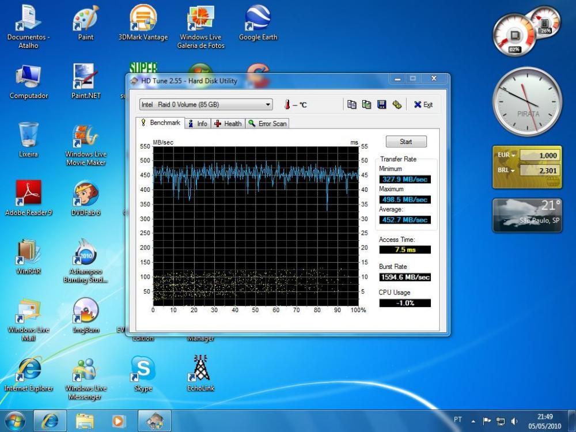Click the copy screenshot to clipboard icon

(x=366, y=104)
